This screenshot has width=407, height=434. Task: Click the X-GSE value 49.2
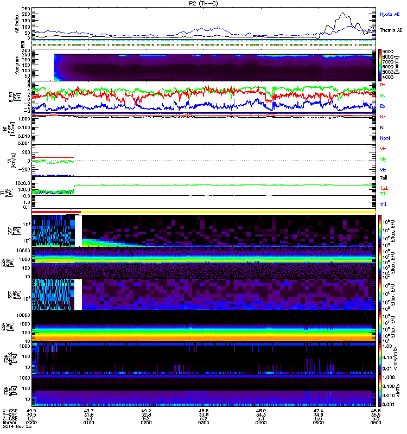(146, 411)
